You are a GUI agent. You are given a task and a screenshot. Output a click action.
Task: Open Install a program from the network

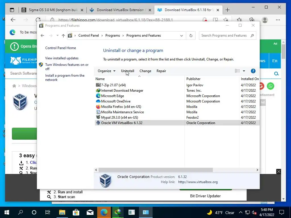(x=65, y=77)
